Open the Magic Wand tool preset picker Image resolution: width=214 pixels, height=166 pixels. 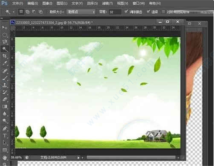10,12
